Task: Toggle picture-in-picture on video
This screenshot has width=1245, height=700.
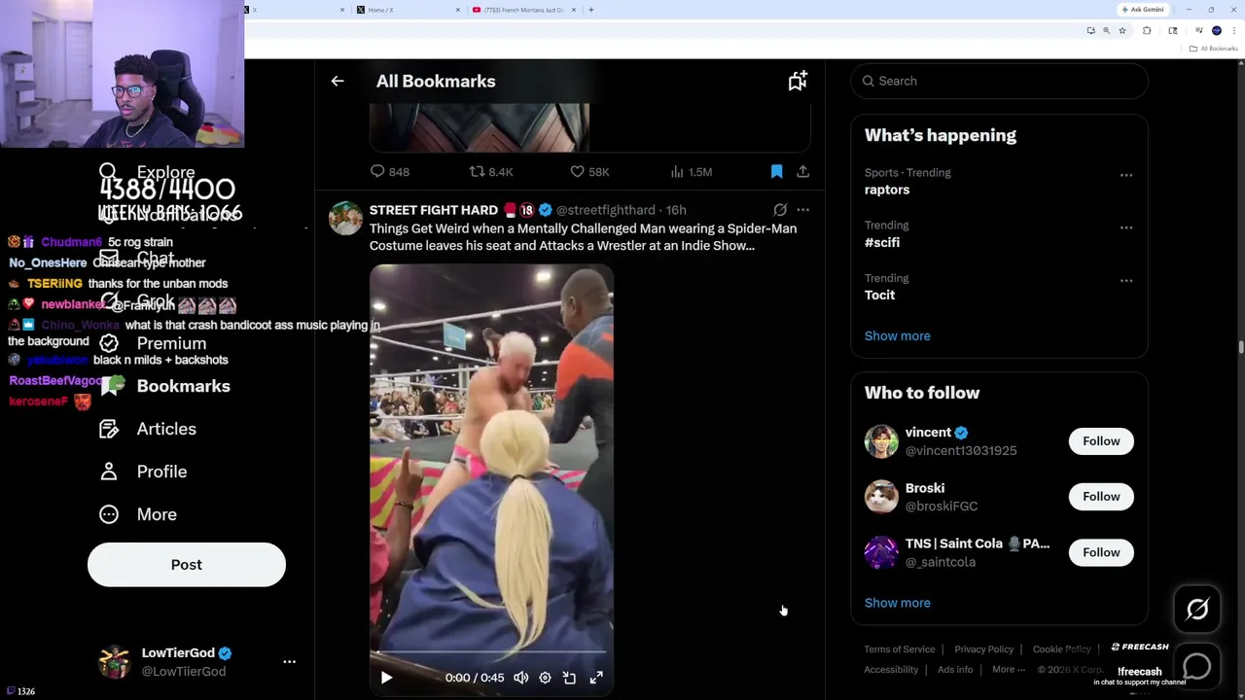Action: click(569, 678)
